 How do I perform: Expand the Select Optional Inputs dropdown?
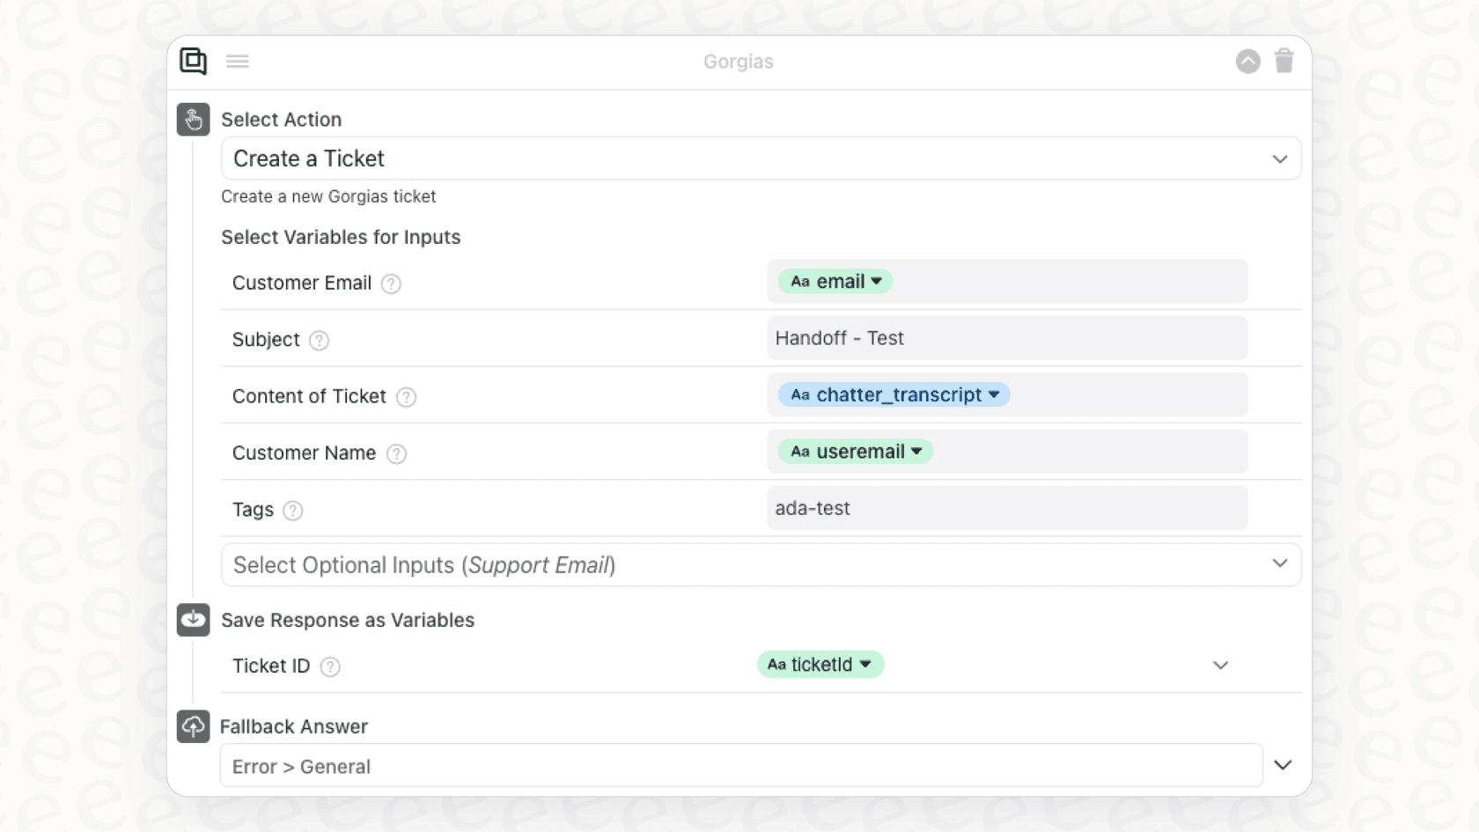pyautogui.click(x=761, y=564)
